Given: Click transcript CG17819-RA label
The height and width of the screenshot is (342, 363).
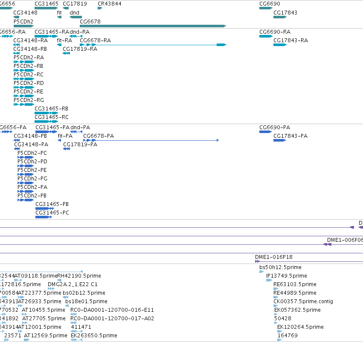Looking at the screenshot, I should (x=80, y=49).
